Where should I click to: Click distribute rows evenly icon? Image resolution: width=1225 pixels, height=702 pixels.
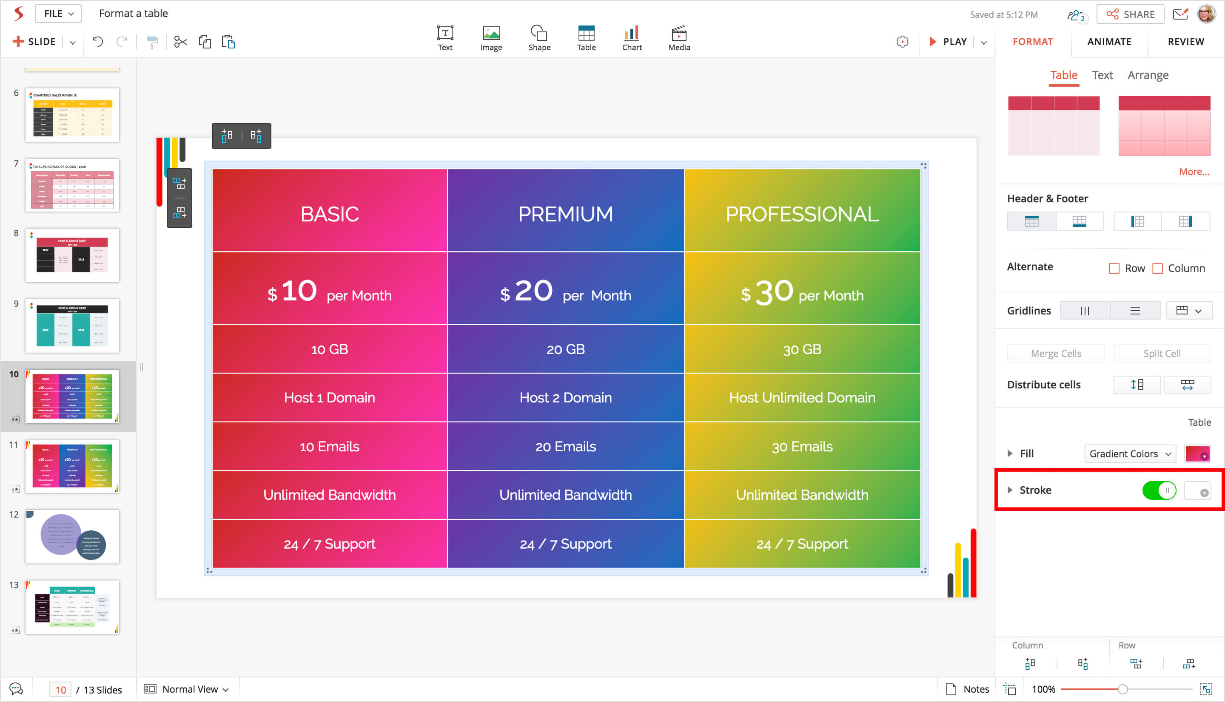1137,385
